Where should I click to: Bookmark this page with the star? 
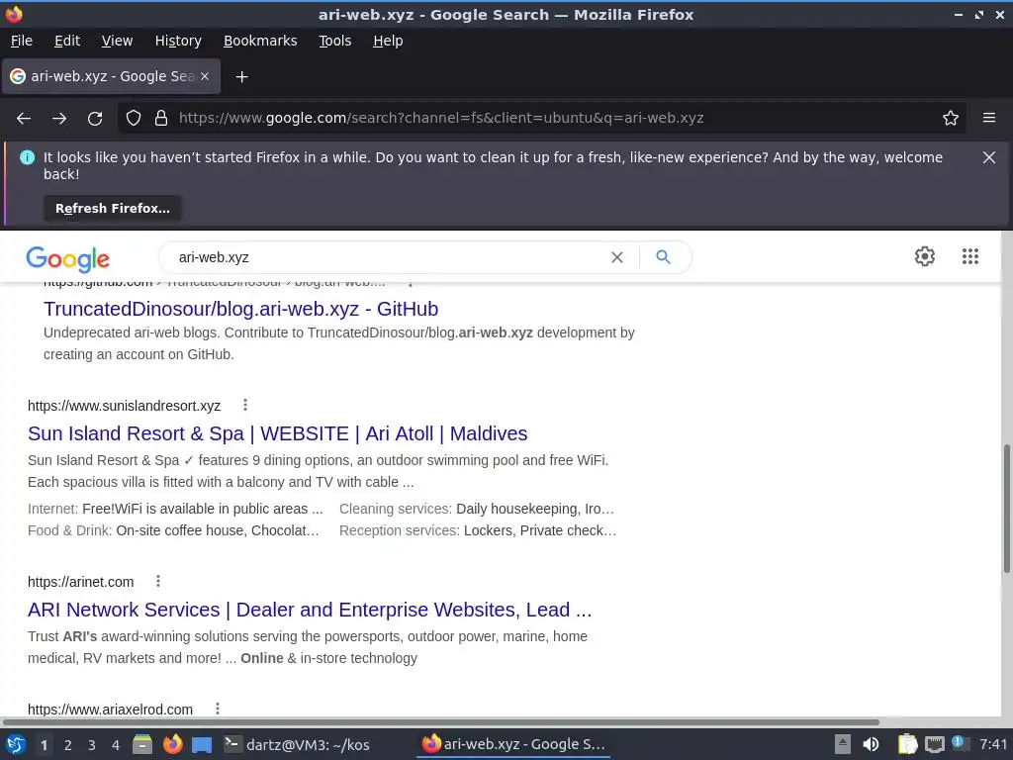pos(951,119)
